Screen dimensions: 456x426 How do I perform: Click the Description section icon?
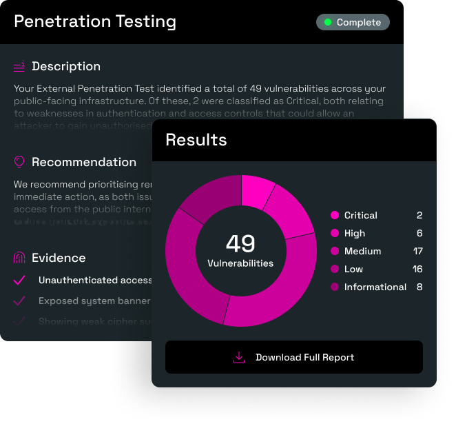click(19, 66)
